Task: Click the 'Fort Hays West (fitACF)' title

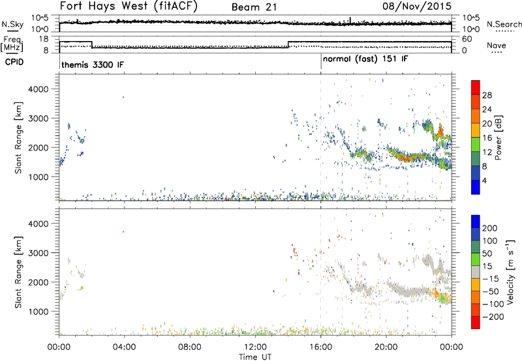Action: tap(129, 6)
